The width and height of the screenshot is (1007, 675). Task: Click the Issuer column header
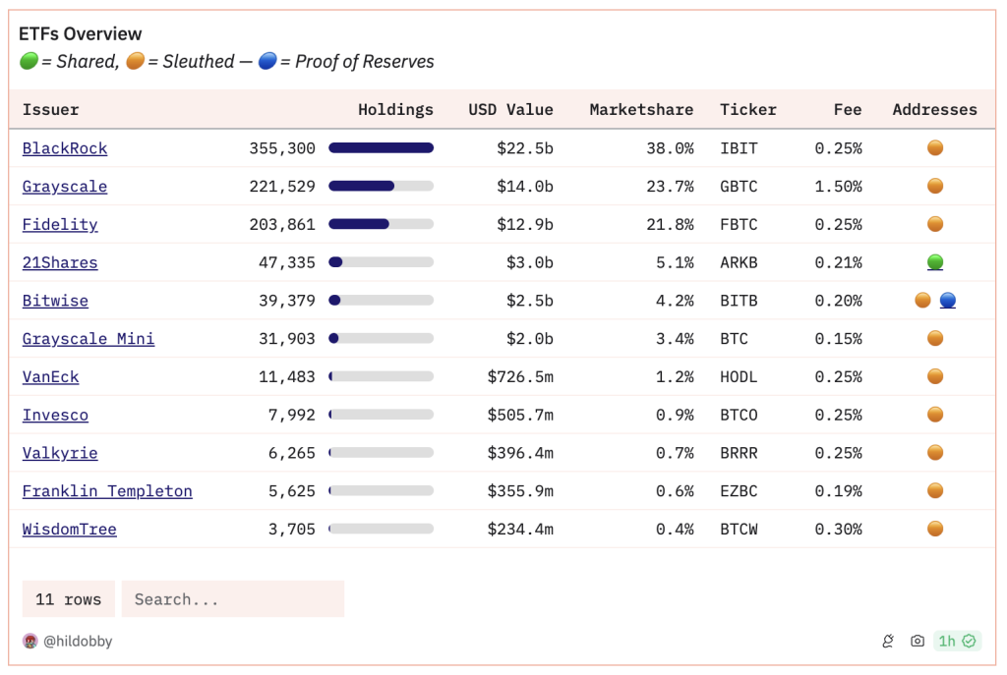click(51, 110)
